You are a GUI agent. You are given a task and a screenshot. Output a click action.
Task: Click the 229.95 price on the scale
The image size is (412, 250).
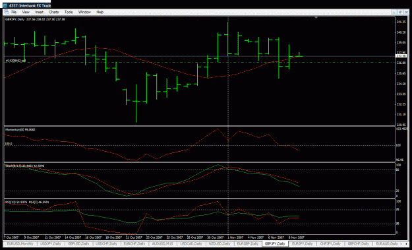(x=401, y=125)
